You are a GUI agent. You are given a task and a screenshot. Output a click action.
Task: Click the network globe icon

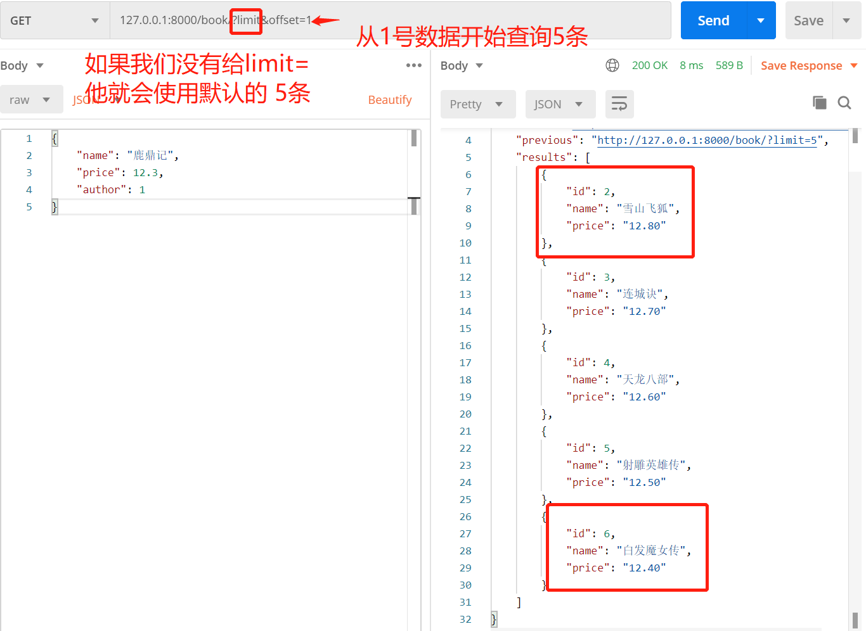pyautogui.click(x=612, y=65)
